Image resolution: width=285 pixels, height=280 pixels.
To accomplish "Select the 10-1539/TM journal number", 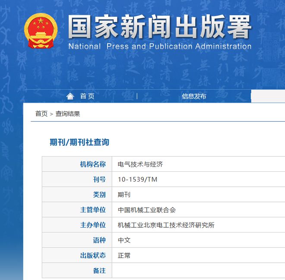I will pyautogui.click(x=138, y=179).
